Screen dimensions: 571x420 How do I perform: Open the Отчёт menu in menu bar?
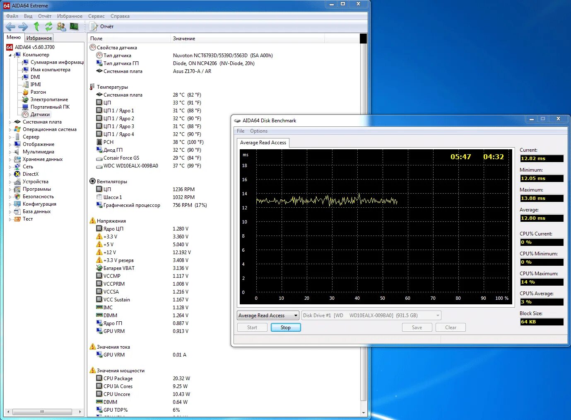click(x=45, y=16)
